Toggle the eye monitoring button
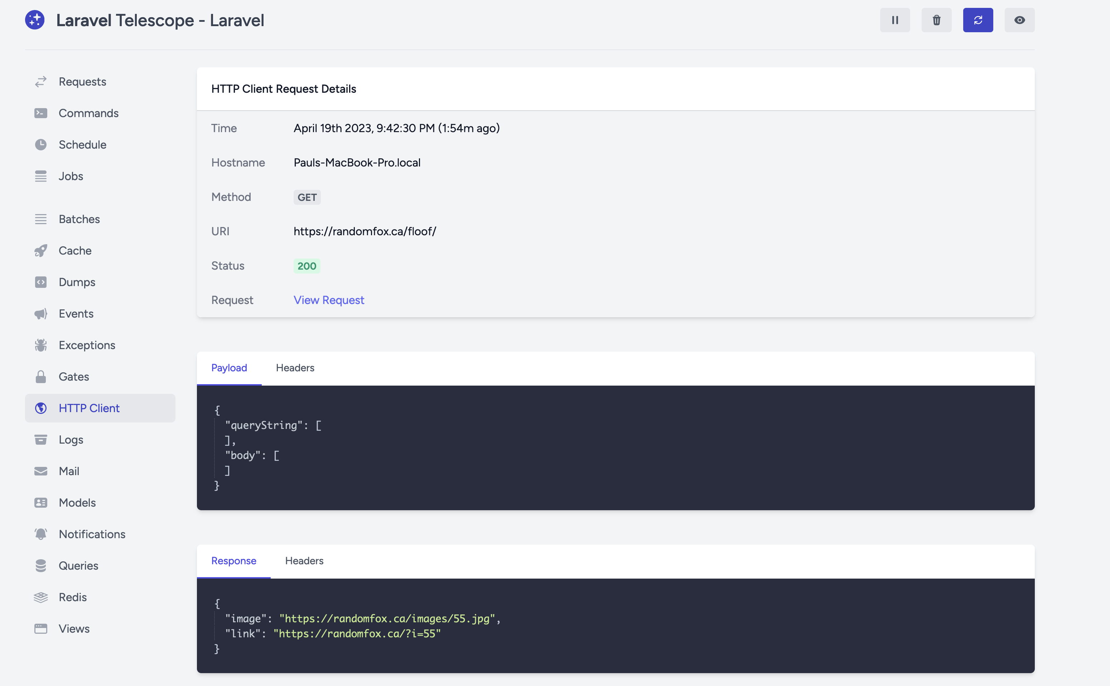The width and height of the screenshot is (1110, 686). (x=1019, y=20)
